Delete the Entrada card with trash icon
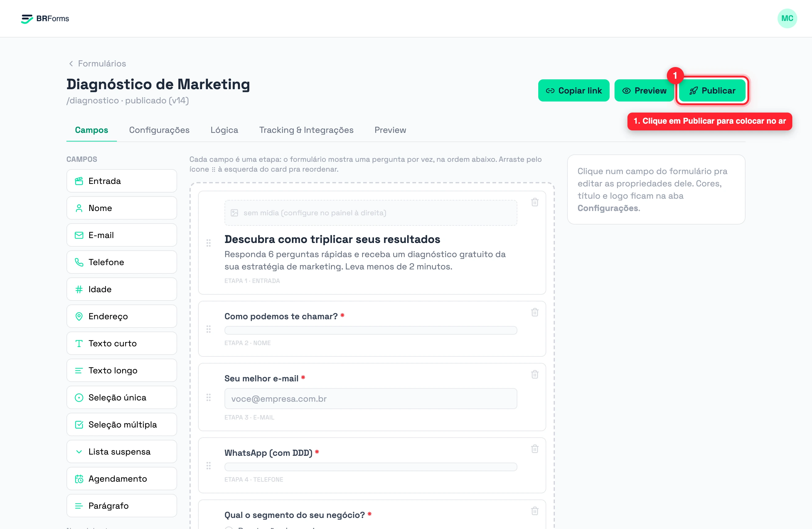Image resolution: width=812 pixels, height=529 pixels. 535,202
